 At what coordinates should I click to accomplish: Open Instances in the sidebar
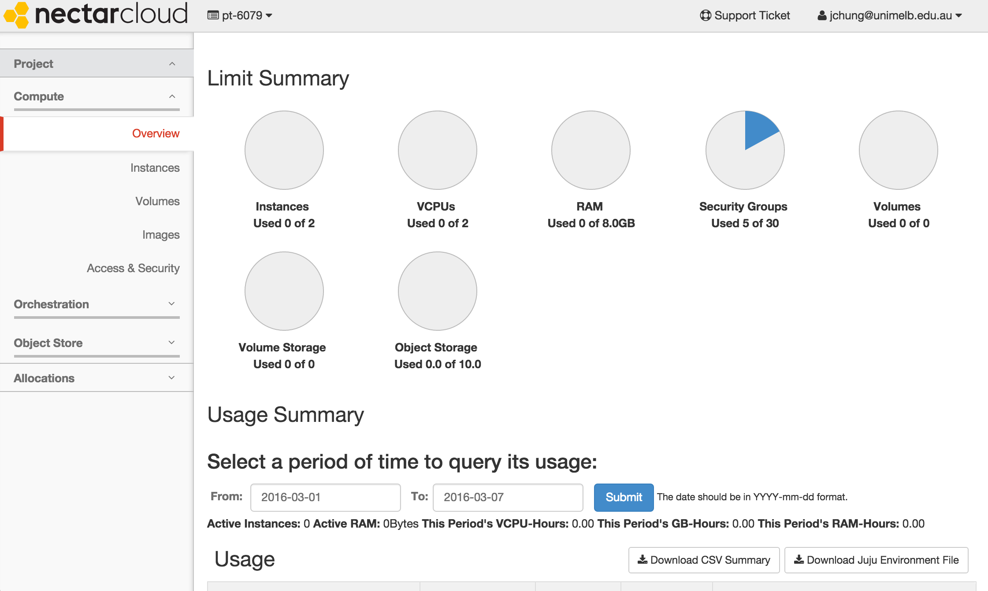pyautogui.click(x=155, y=168)
